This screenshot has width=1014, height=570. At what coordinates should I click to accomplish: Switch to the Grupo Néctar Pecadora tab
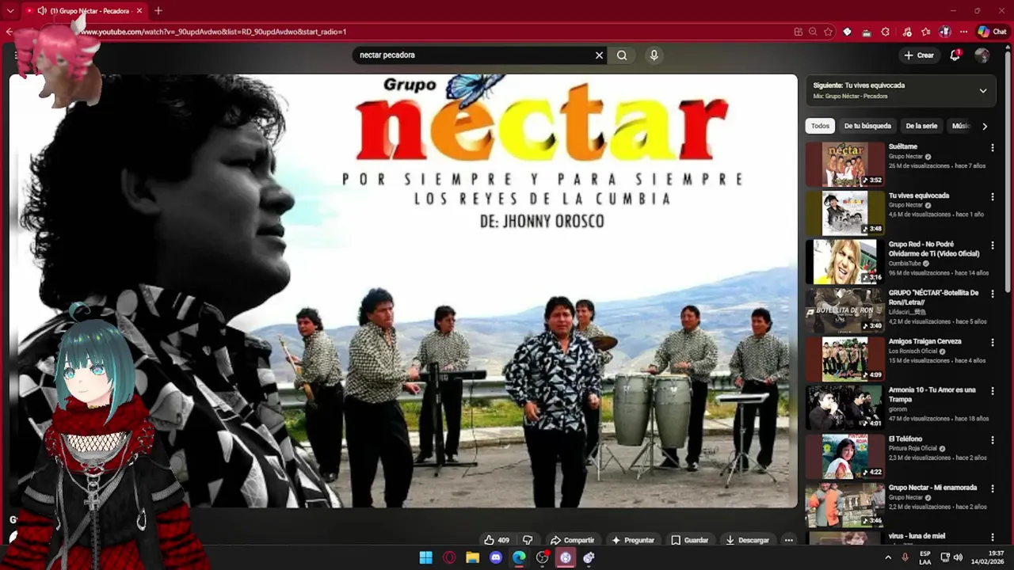[x=83, y=11]
